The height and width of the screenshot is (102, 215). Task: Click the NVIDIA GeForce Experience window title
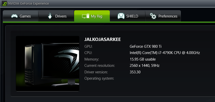(29, 4)
